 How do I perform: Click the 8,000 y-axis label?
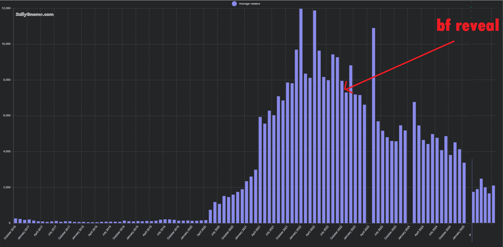7,80
